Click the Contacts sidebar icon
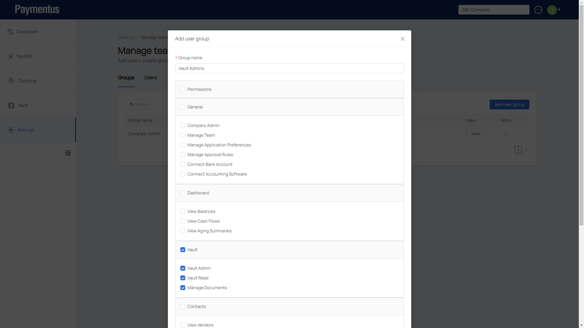Screen dimensions: 584x328 coord(11,81)
